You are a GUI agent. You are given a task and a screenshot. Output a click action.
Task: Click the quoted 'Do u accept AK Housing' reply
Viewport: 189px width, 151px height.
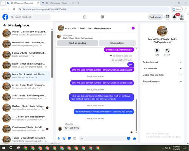[x=122, y=60]
